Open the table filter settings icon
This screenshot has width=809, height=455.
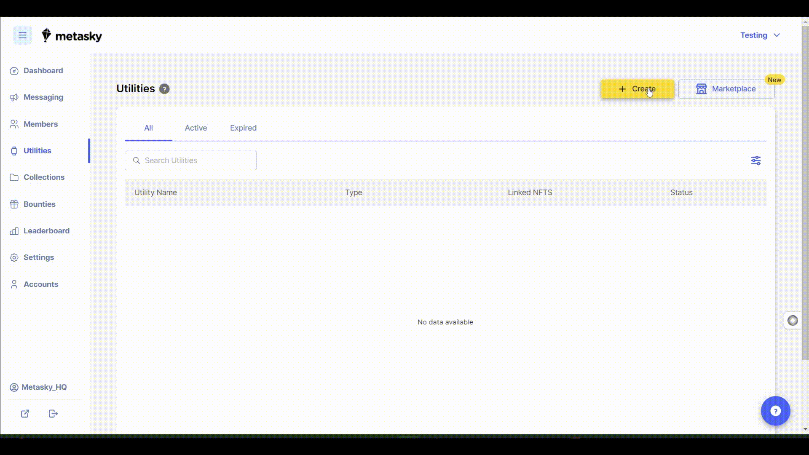(755, 161)
